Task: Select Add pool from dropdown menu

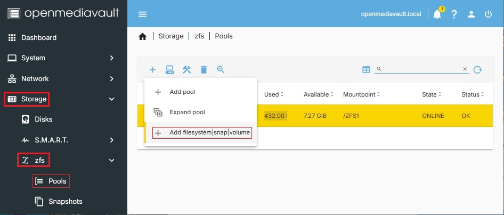Action: pos(182,92)
